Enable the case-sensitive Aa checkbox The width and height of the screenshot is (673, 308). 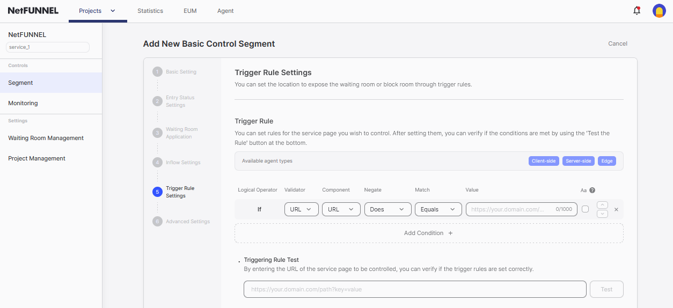click(x=585, y=209)
